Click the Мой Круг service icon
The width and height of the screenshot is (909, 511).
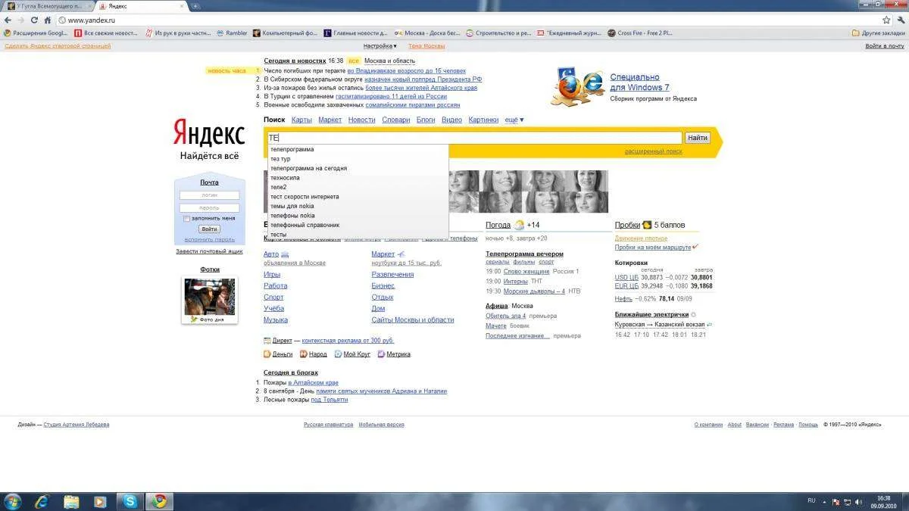tap(338, 354)
